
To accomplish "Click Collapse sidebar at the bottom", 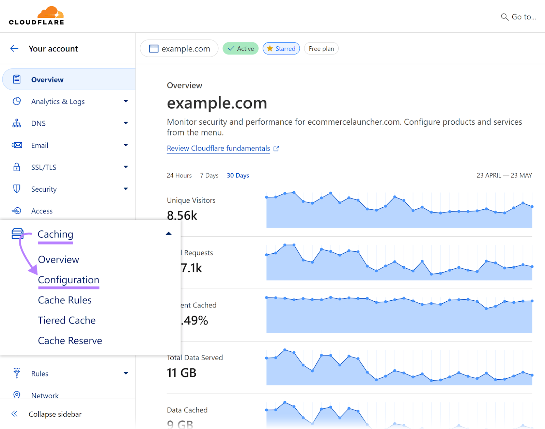I will [x=54, y=414].
